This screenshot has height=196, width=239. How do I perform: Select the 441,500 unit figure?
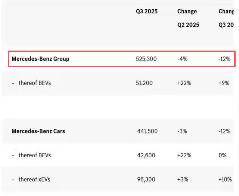pyautogui.click(x=148, y=131)
